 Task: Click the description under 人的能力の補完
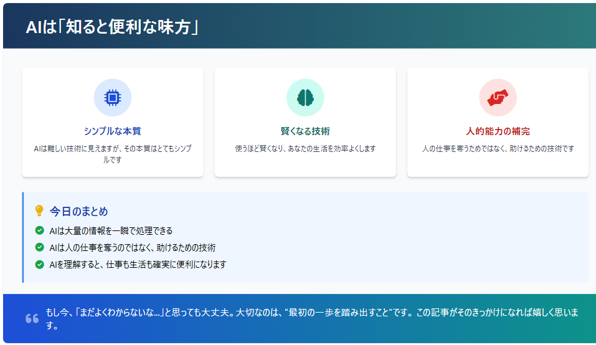pos(498,149)
